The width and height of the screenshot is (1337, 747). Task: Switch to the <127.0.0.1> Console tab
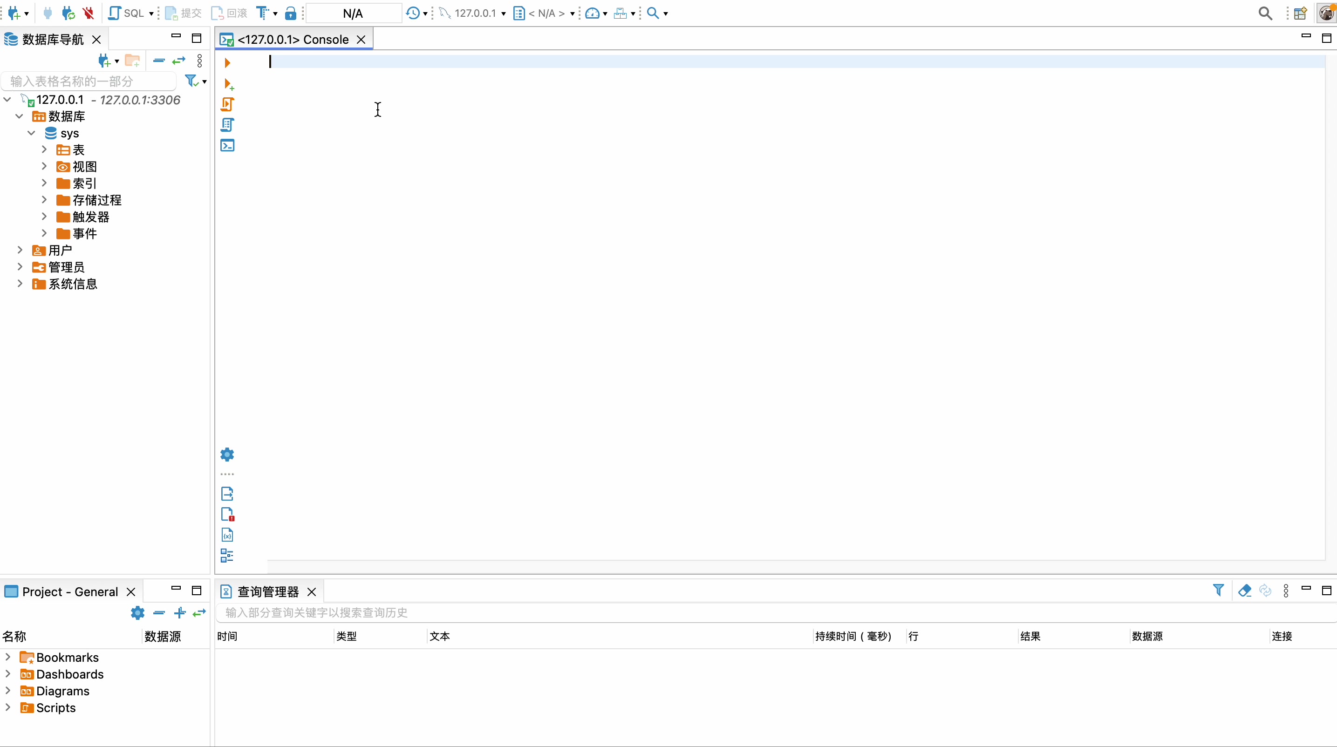pyautogui.click(x=293, y=40)
